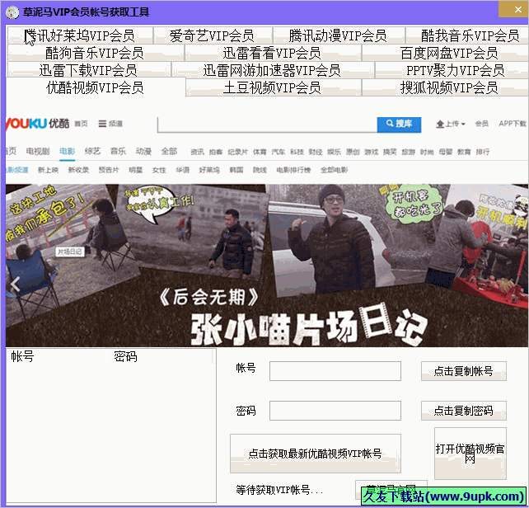This screenshot has width=529, height=508.
Task: Open the 体育 category link
Action: click(x=260, y=152)
